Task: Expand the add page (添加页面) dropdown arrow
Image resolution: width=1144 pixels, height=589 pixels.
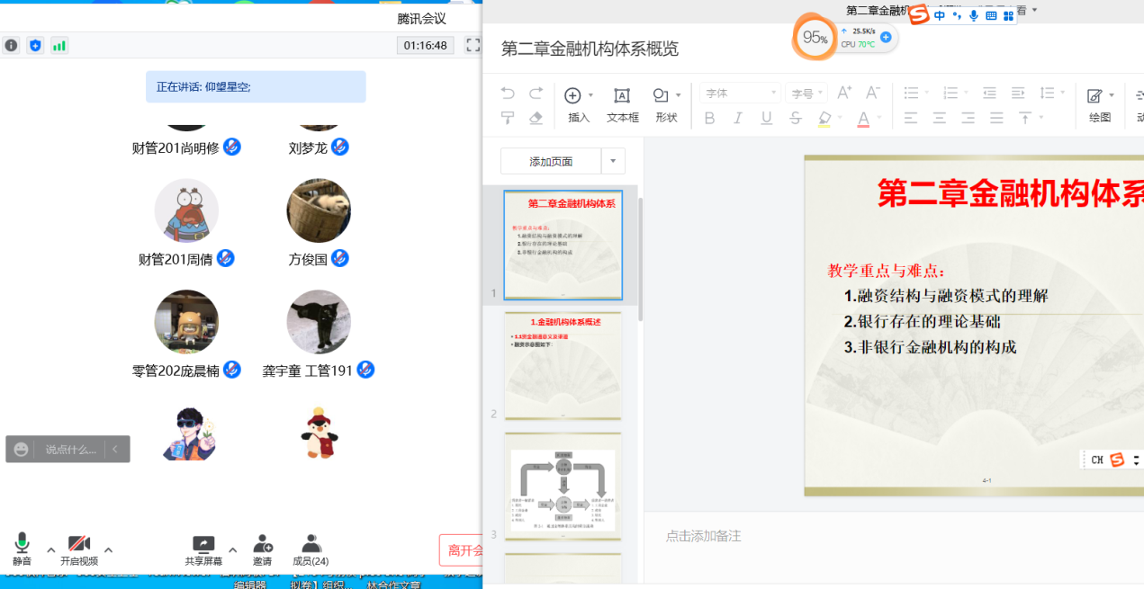Action: [x=614, y=159]
